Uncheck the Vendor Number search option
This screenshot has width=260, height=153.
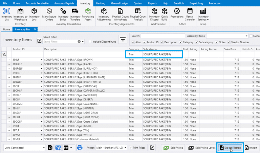229,42
